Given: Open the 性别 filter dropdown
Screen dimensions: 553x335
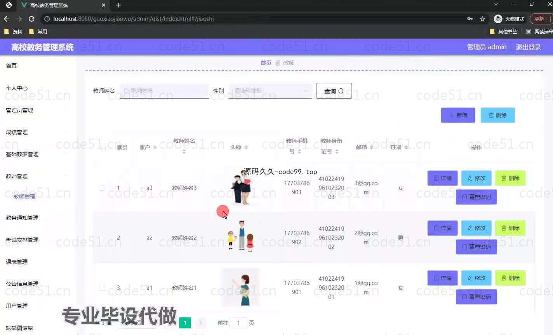Looking at the screenshot, I should 270,91.
